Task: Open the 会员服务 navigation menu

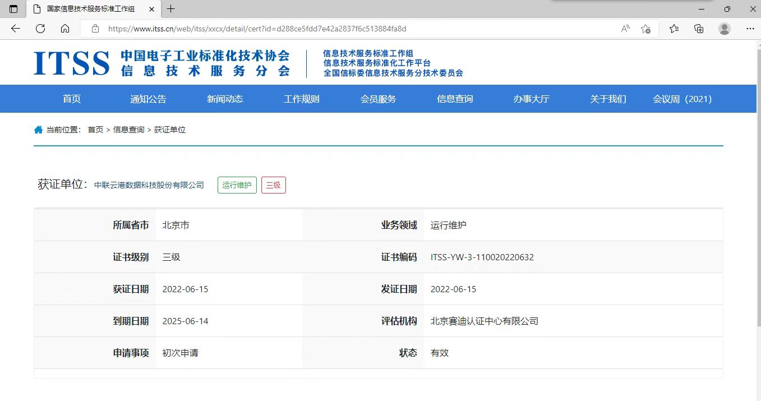Action: (378, 99)
